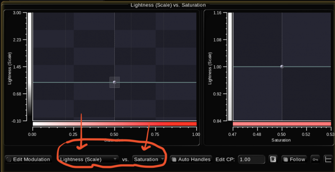Viewport: 335px width, 172px height.
Task: Click the vertical lightness bar beside left graph
Action: [29, 67]
